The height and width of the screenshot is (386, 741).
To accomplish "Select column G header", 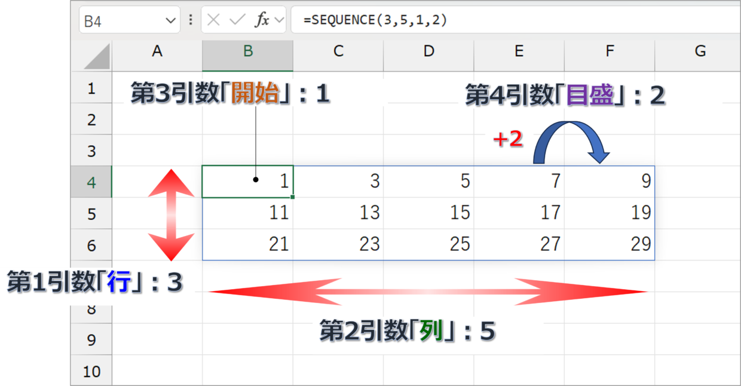I will tap(700, 52).
